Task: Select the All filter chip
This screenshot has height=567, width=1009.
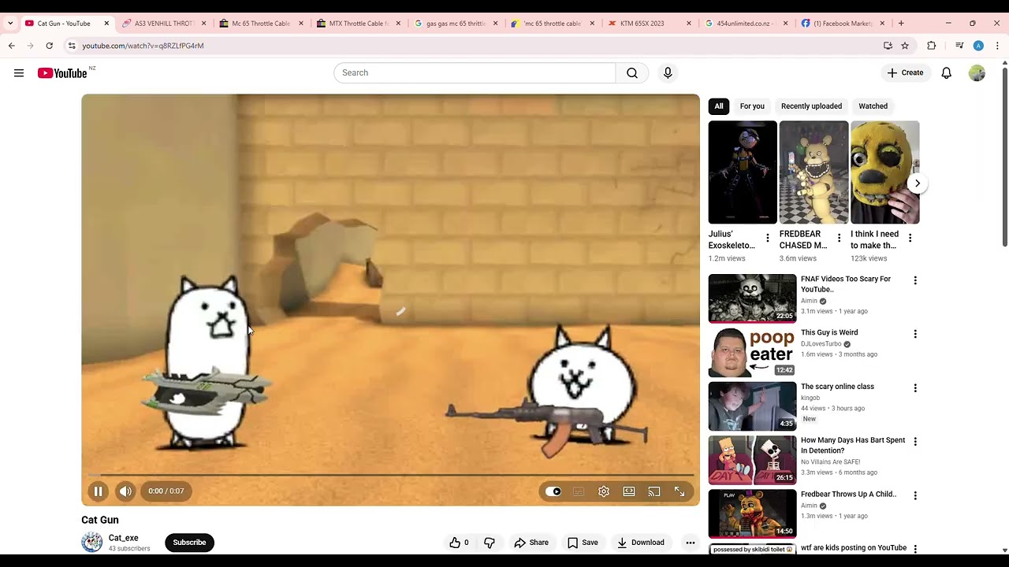Action: [x=719, y=106]
